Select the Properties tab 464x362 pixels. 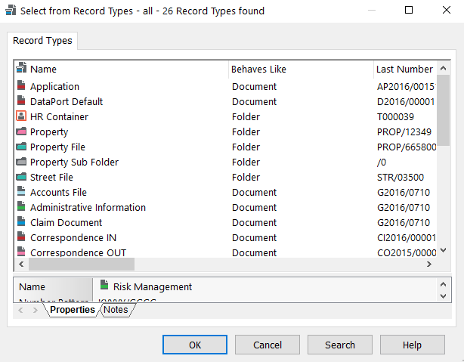tap(73, 310)
